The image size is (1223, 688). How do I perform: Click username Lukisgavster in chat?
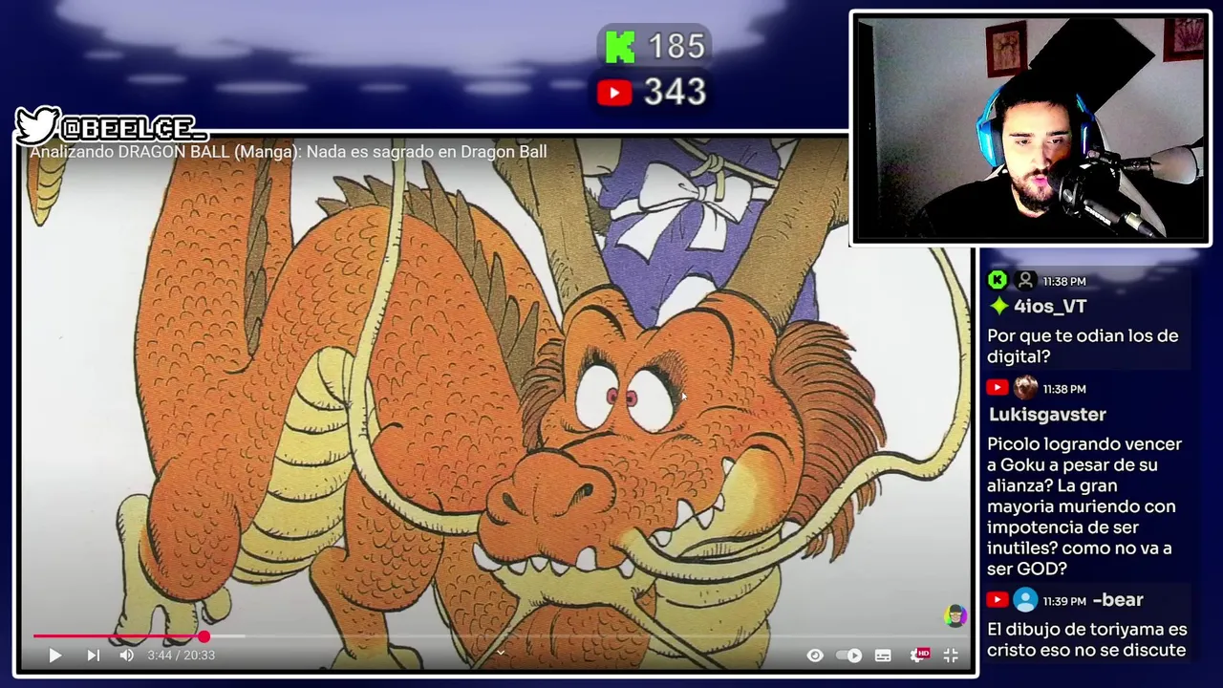tap(1046, 415)
